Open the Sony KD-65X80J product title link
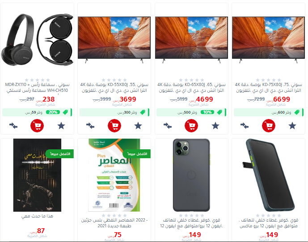Screen dimensions: 308x242 [x=191, y=87]
